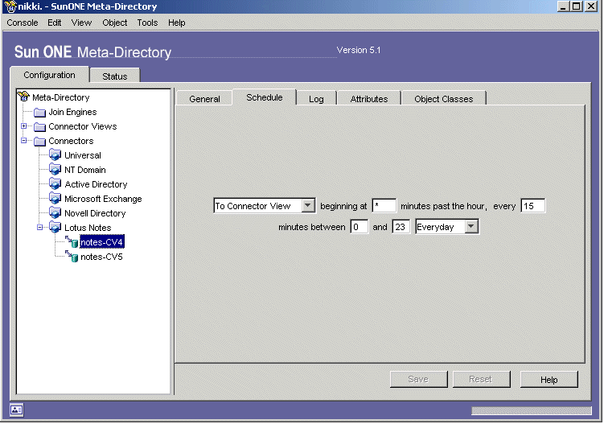Click the Reset button
This screenshot has width=604, height=424.
[x=481, y=379]
